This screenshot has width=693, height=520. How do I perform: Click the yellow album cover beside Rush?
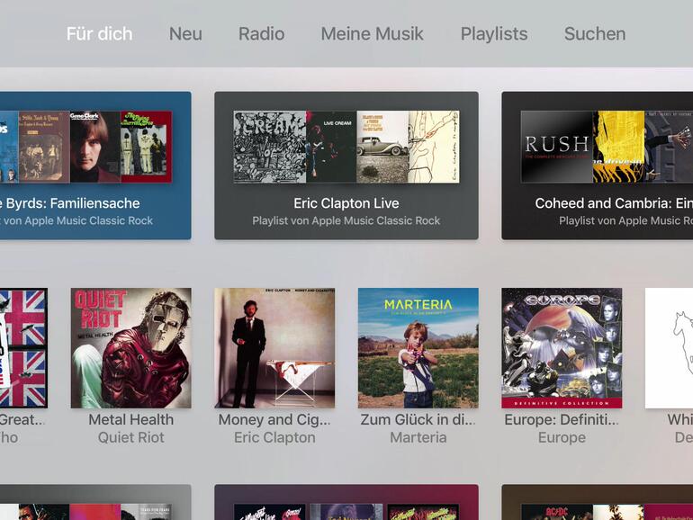(x=618, y=147)
